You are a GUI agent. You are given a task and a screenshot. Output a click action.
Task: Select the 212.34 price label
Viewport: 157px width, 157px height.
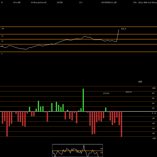pyautogui.click(x=106, y=93)
